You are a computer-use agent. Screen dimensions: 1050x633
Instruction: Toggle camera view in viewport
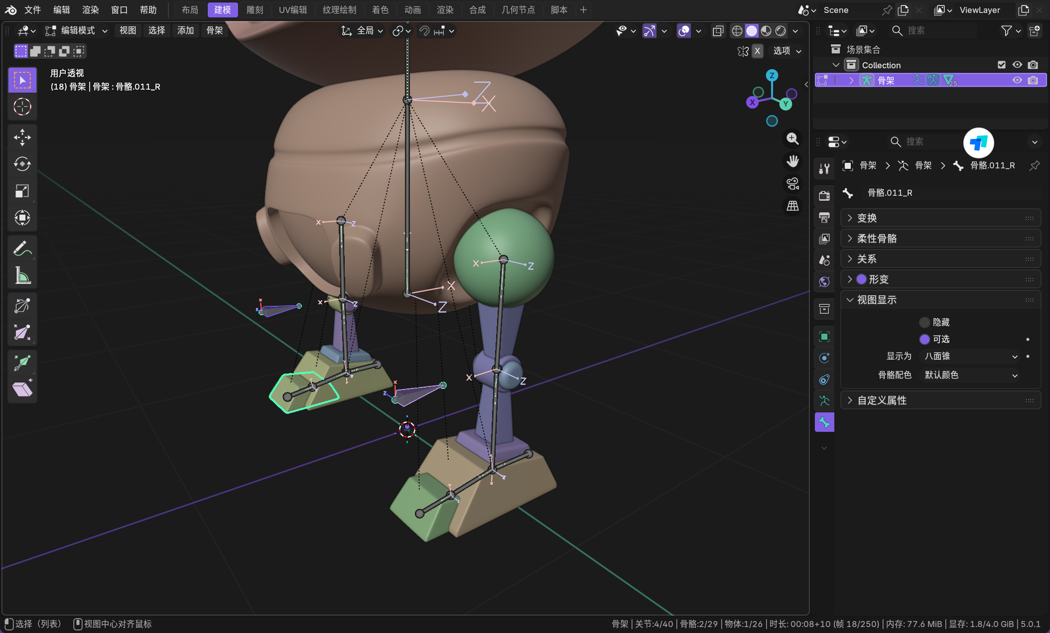tap(792, 184)
